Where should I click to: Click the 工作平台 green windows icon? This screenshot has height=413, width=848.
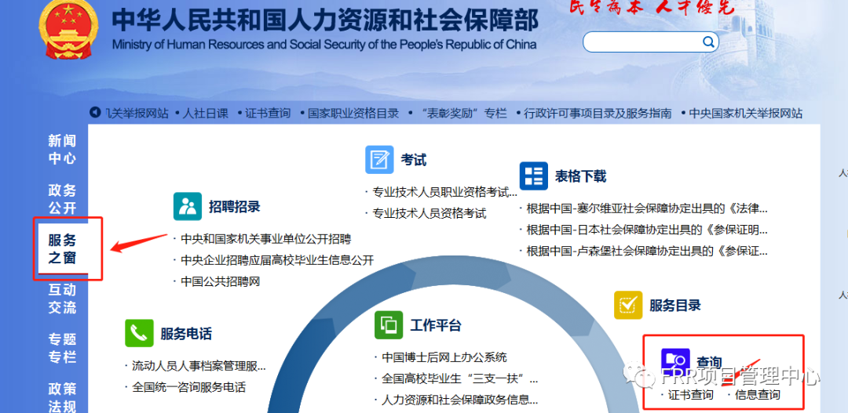pyautogui.click(x=389, y=324)
